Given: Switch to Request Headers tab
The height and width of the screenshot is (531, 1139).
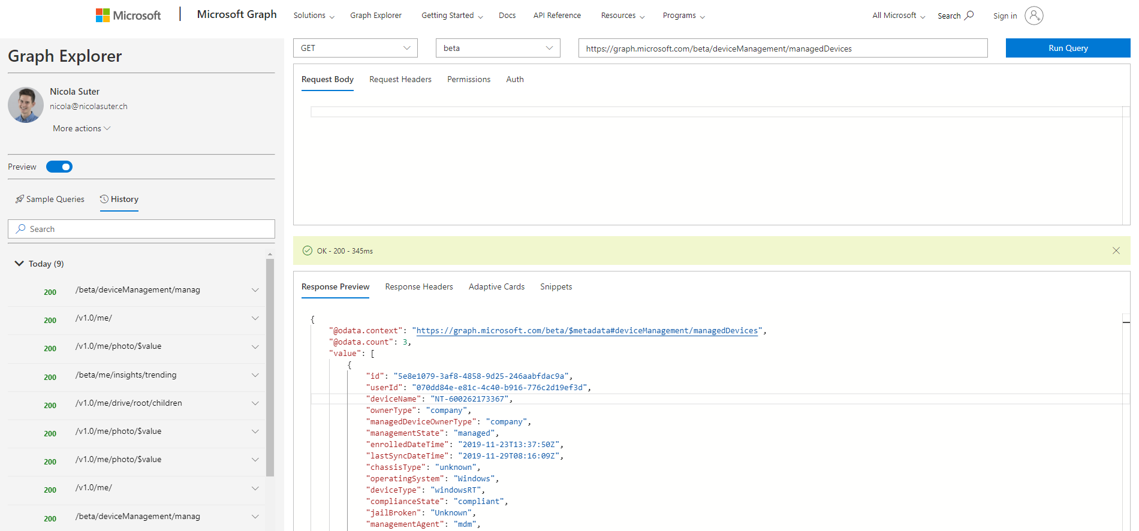Looking at the screenshot, I should [x=400, y=79].
